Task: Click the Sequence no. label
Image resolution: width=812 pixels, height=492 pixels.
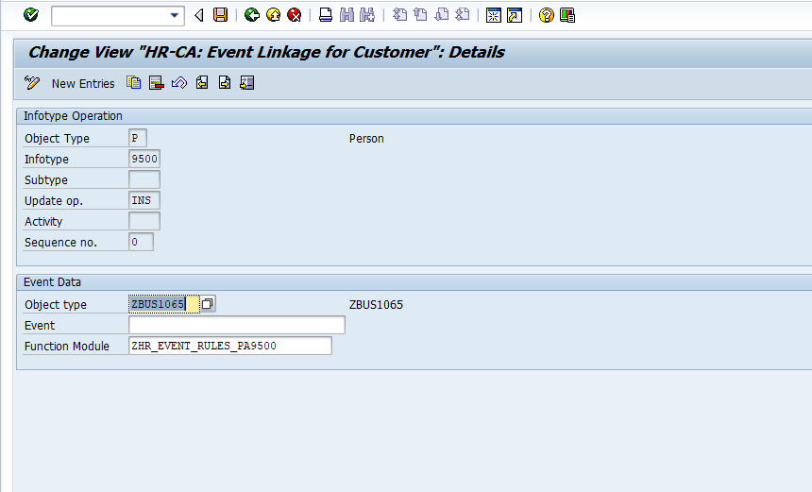Action: [60, 243]
